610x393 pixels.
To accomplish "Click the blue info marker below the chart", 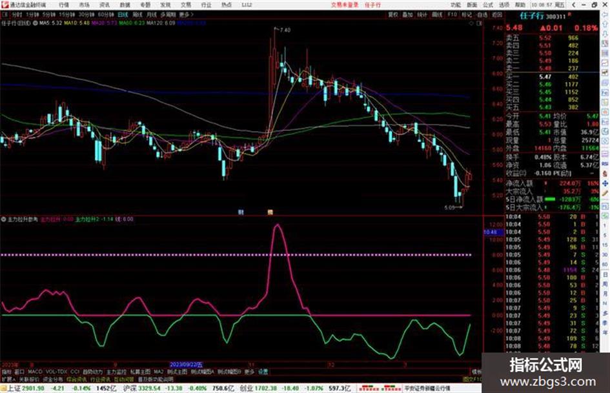I will pos(241,212).
